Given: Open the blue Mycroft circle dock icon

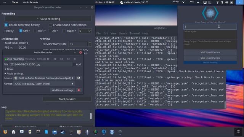Looking at the screenshot, I should tap(104, 132).
